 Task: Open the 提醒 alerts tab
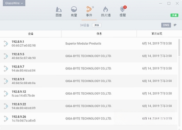(x=123, y=12)
